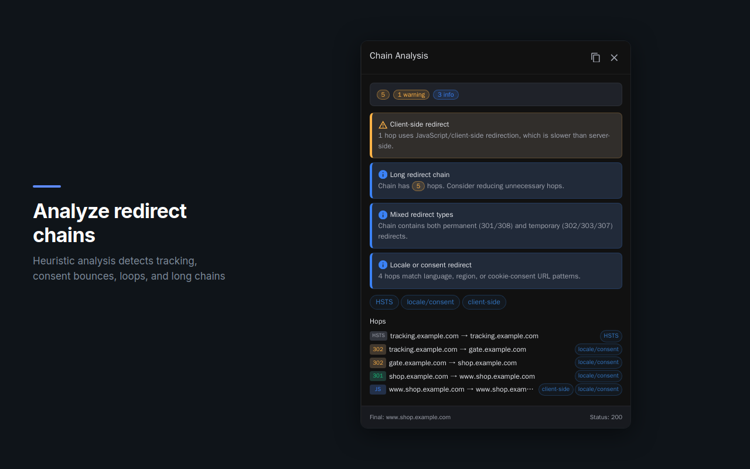Click the warning triangle icon on Client-side redirect
This screenshot has height=469, width=750.
click(x=383, y=124)
